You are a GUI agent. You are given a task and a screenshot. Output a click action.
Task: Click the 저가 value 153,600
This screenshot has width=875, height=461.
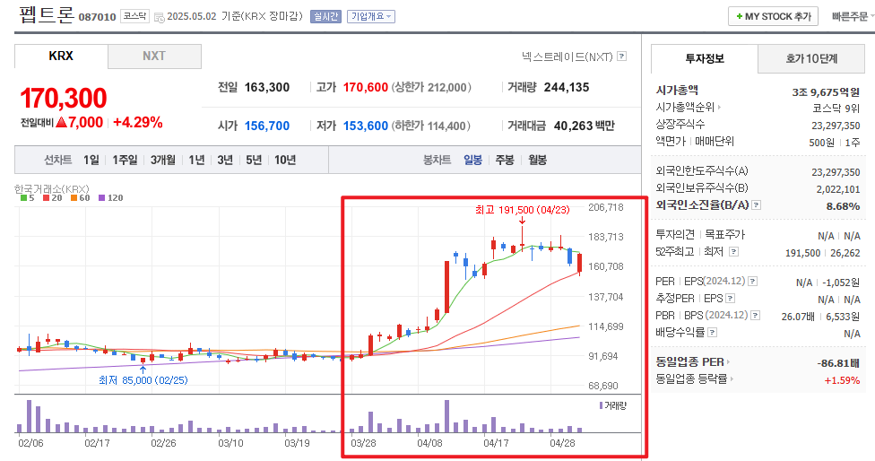point(366,126)
